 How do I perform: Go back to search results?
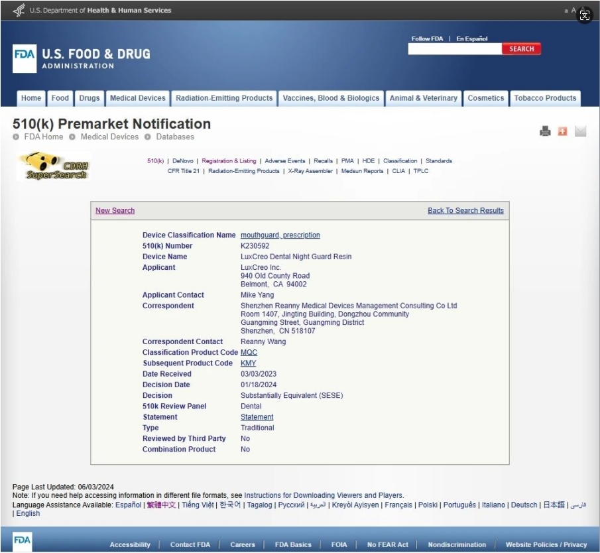tap(465, 211)
